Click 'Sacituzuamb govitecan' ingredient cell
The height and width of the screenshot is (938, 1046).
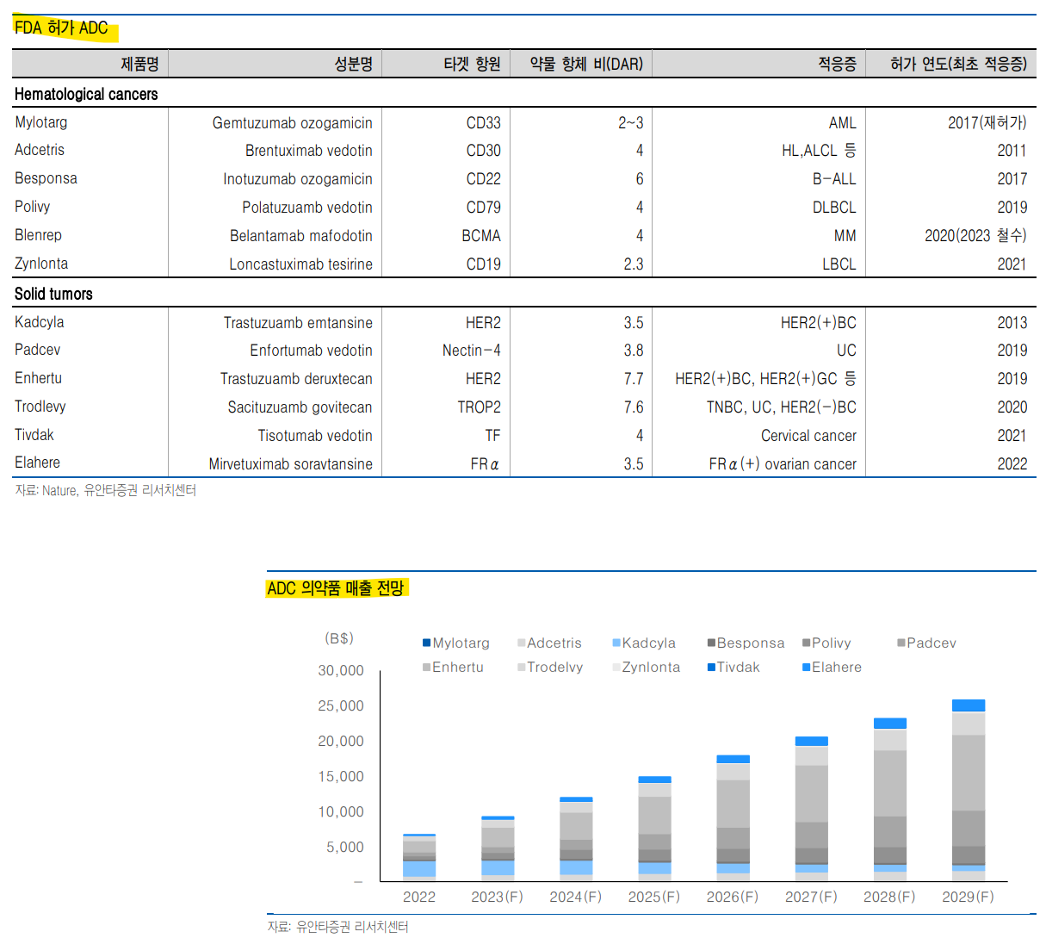coord(300,407)
